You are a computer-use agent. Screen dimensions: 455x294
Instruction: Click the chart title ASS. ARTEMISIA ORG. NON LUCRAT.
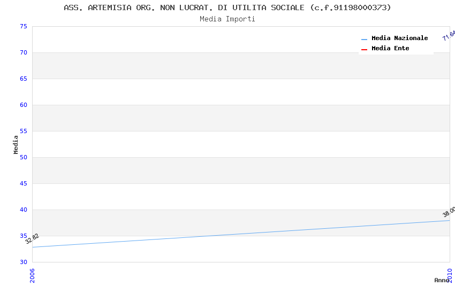point(227,7)
